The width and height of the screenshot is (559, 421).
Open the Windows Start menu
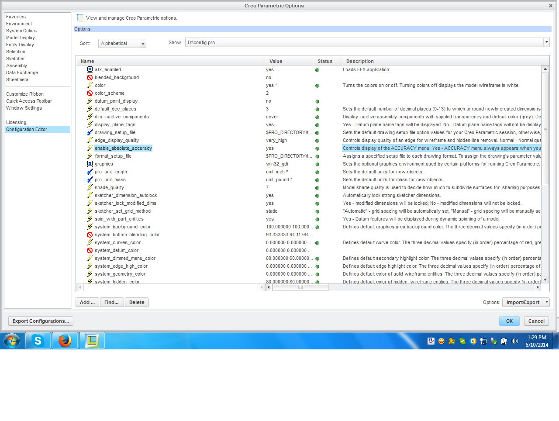(12, 341)
